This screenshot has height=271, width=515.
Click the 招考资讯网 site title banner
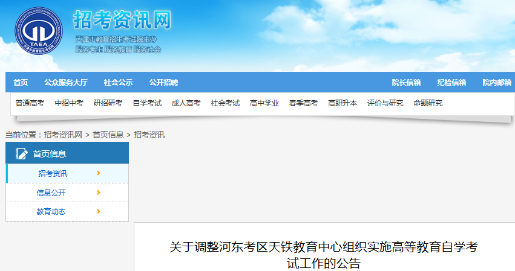(x=122, y=21)
